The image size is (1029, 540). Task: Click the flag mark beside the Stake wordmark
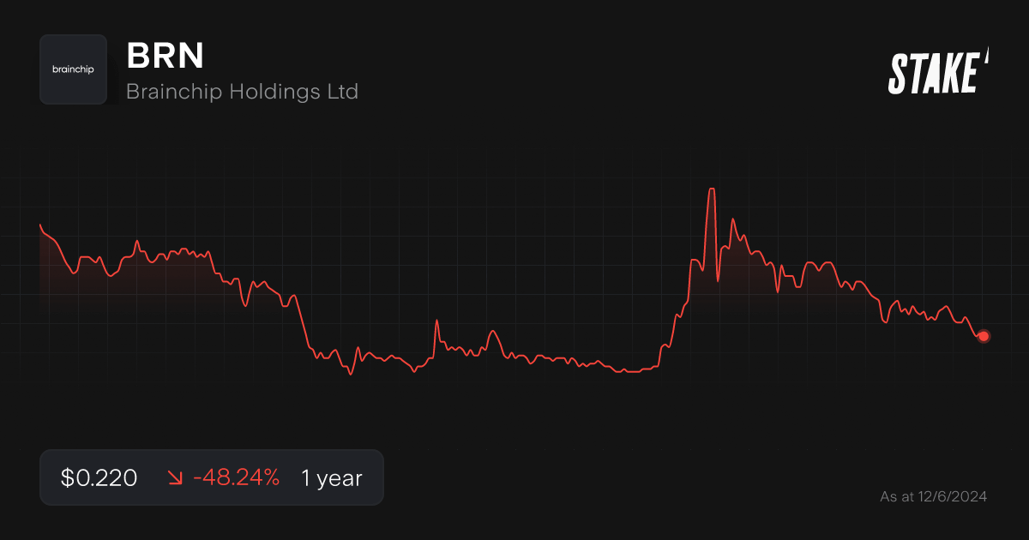[986, 57]
